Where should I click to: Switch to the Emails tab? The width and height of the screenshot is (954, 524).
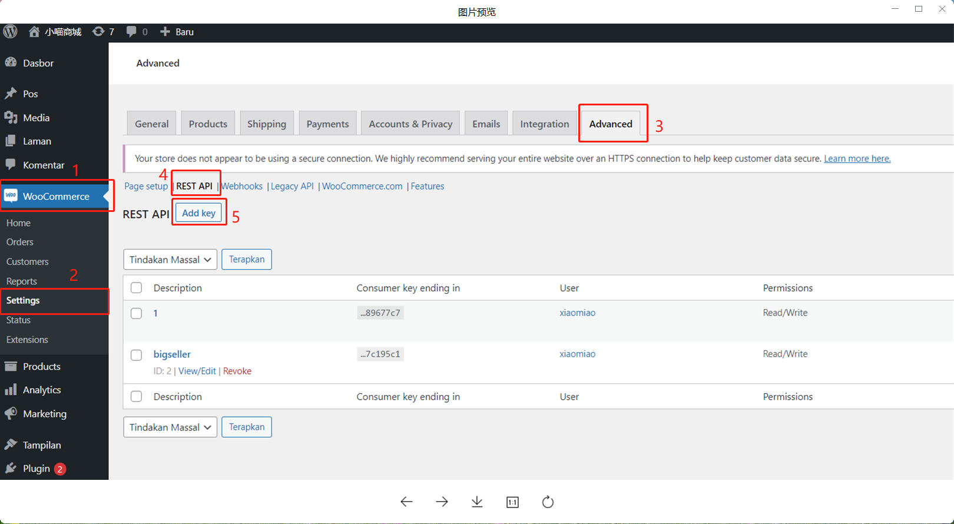(486, 124)
